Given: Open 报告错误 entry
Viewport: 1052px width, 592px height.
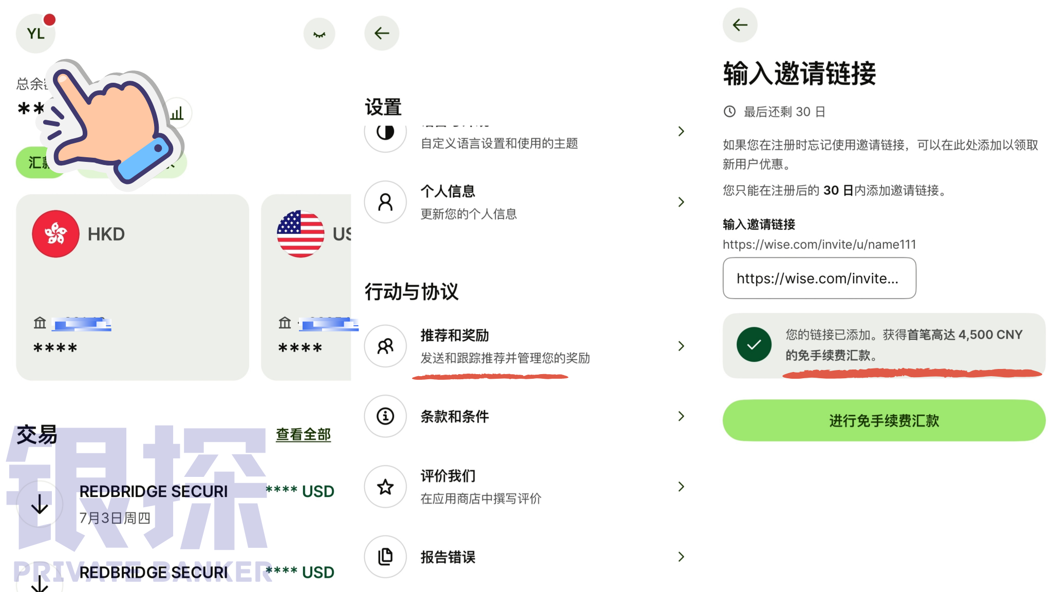Looking at the screenshot, I should [x=525, y=557].
